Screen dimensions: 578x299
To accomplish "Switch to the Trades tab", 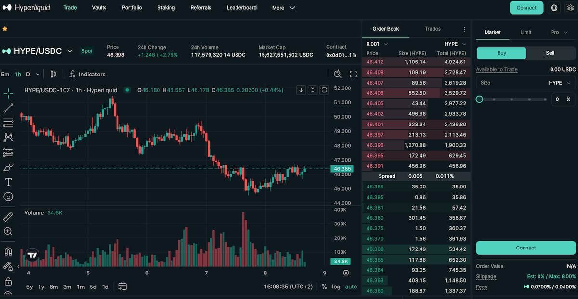I will pos(433,29).
